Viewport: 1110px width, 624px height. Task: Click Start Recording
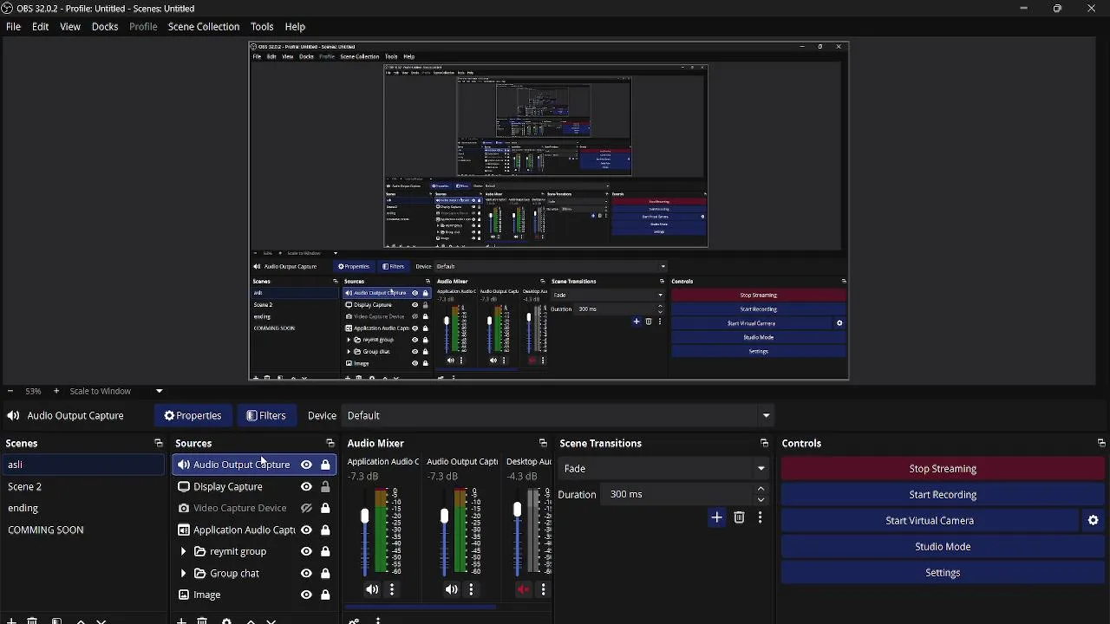click(x=943, y=494)
